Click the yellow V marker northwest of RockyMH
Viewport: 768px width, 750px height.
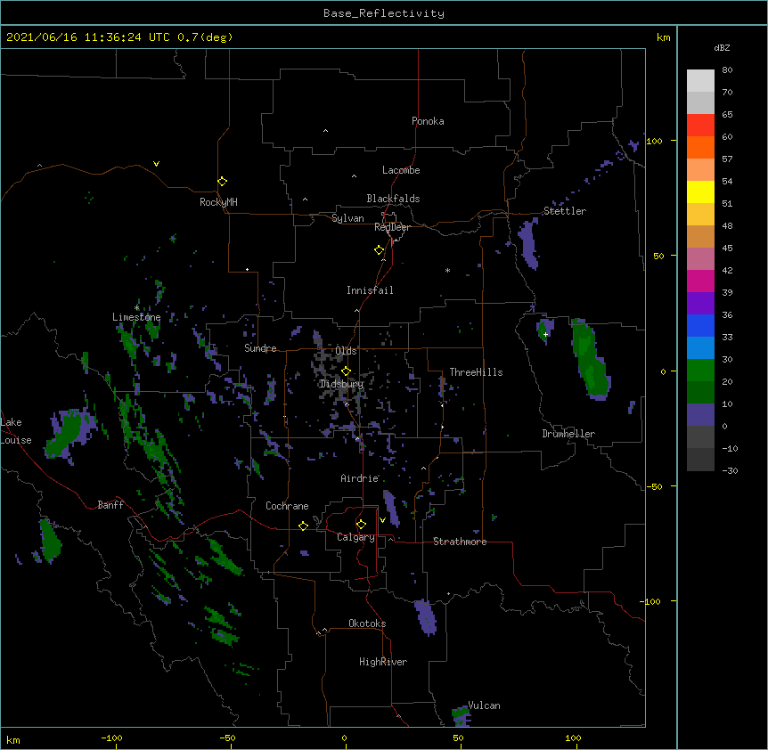pos(156,164)
